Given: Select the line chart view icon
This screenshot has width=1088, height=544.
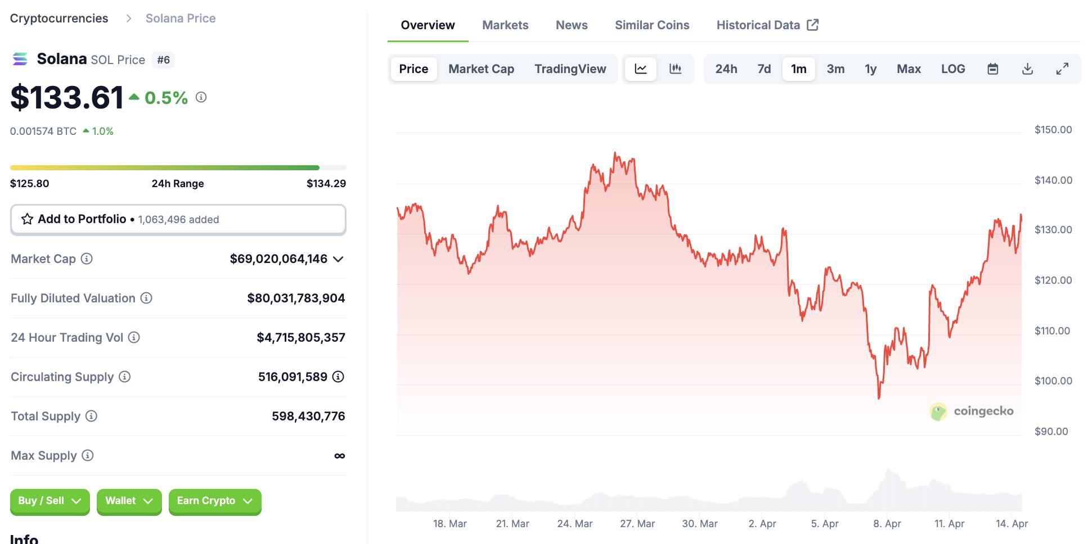Looking at the screenshot, I should tap(641, 69).
